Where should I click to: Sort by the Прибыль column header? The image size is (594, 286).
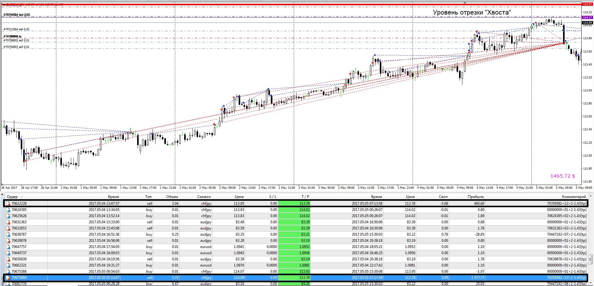(x=467, y=197)
